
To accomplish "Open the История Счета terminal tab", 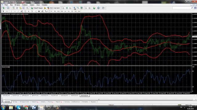I will pos(25,102).
